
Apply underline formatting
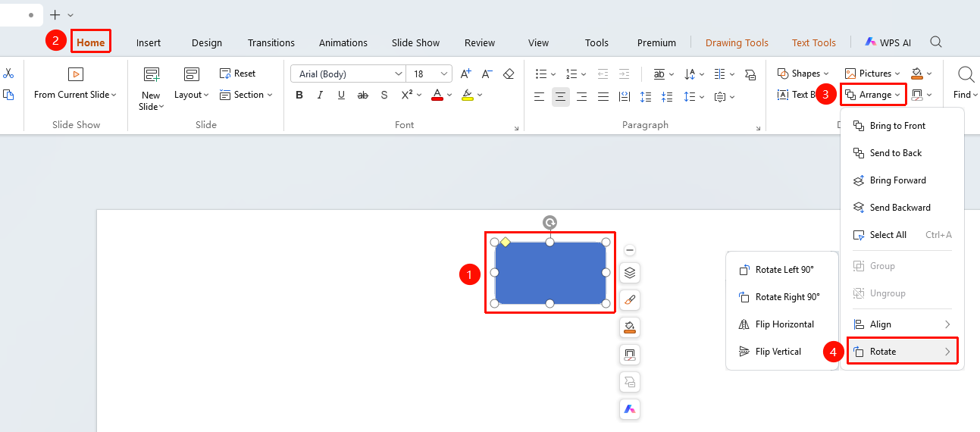coord(341,95)
